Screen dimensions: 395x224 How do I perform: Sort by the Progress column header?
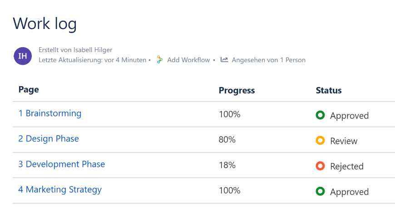click(237, 90)
